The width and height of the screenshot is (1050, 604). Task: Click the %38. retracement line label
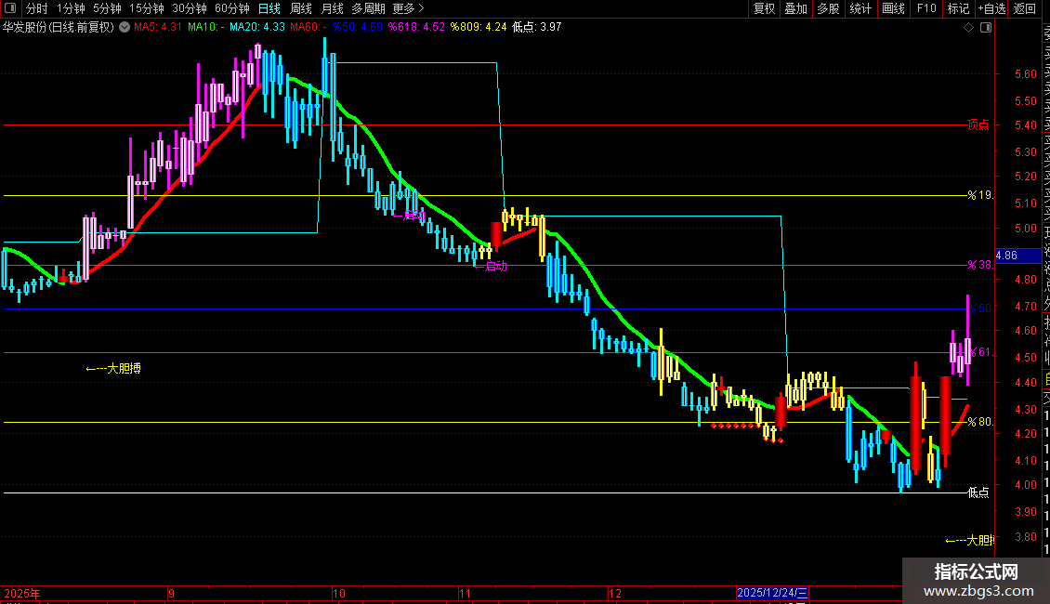(x=980, y=265)
